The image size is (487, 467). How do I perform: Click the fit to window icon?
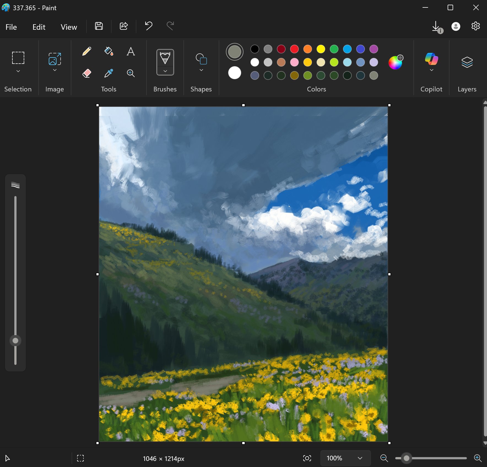307,458
